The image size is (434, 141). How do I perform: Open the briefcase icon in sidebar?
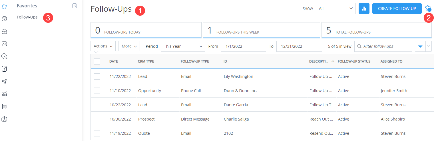(x=4, y=31)
